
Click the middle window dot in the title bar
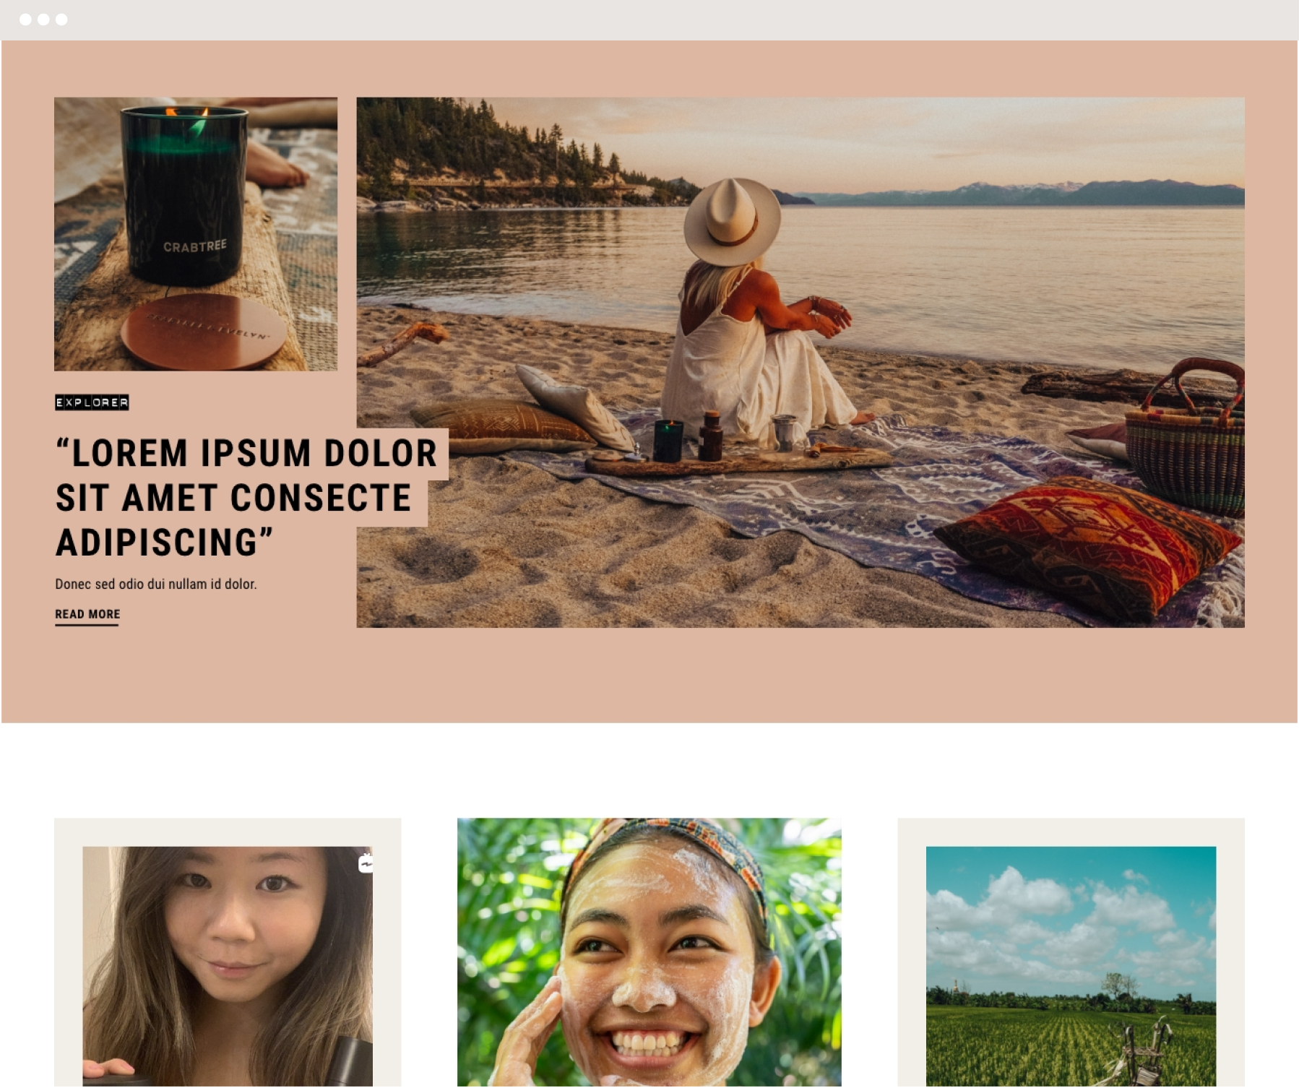[43, 20]
